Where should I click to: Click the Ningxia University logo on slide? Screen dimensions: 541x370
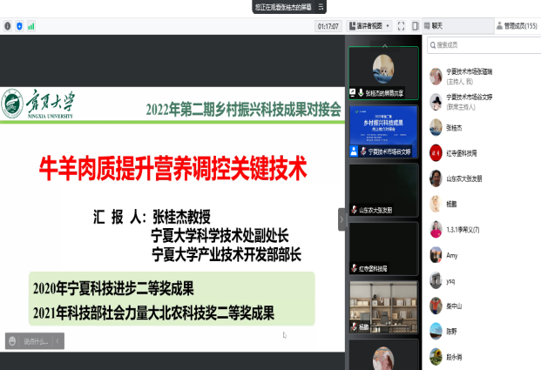(37, 104)
